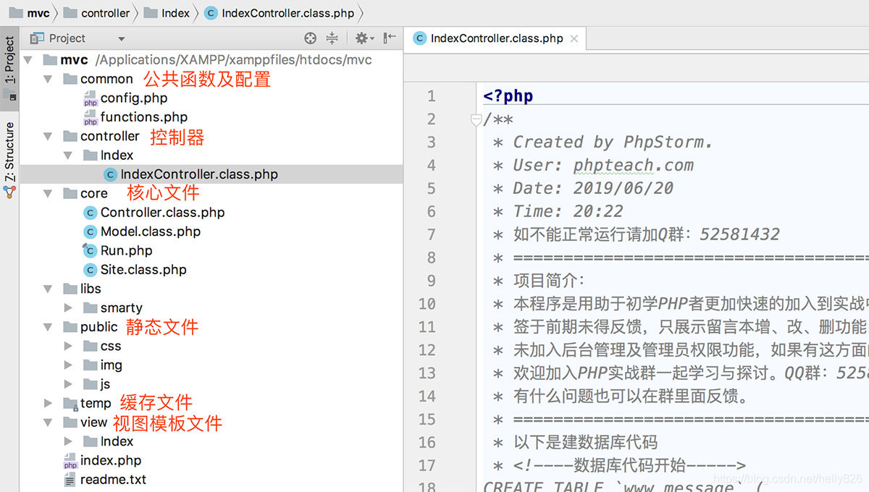Click the Scroll from Source crosshair icon
Viewport: 869px width, 492px height.
point(310,38)
